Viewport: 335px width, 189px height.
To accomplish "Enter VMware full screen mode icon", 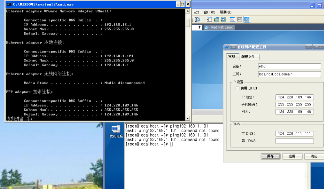I will (223, 20).
